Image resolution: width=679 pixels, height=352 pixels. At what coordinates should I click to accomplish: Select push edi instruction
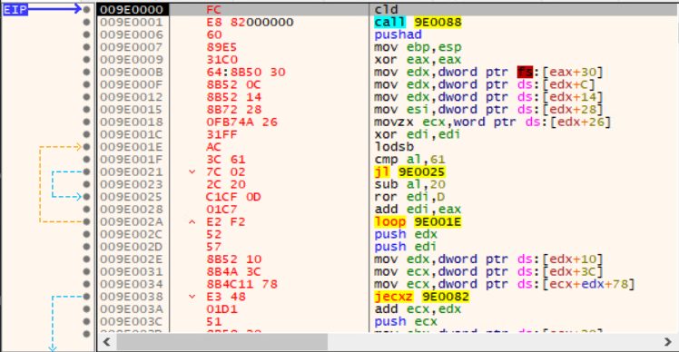pyautogui.click(x=406, y=247)
